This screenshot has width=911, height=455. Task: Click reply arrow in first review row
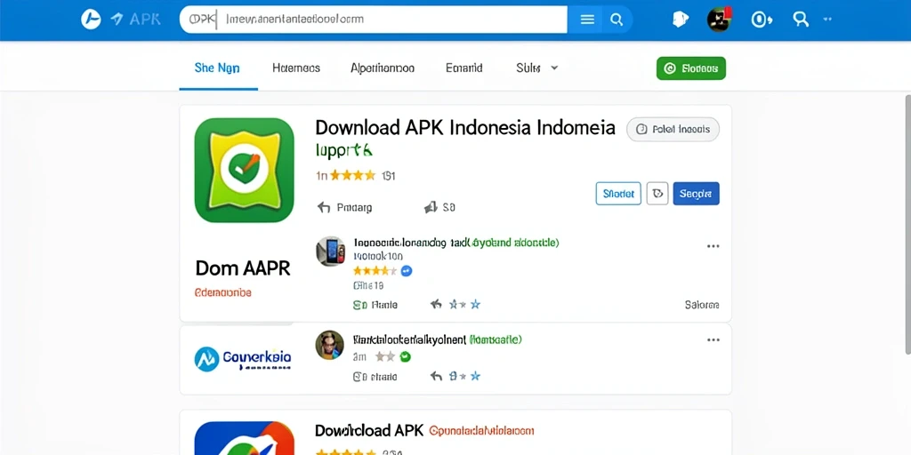pos(436,304)
